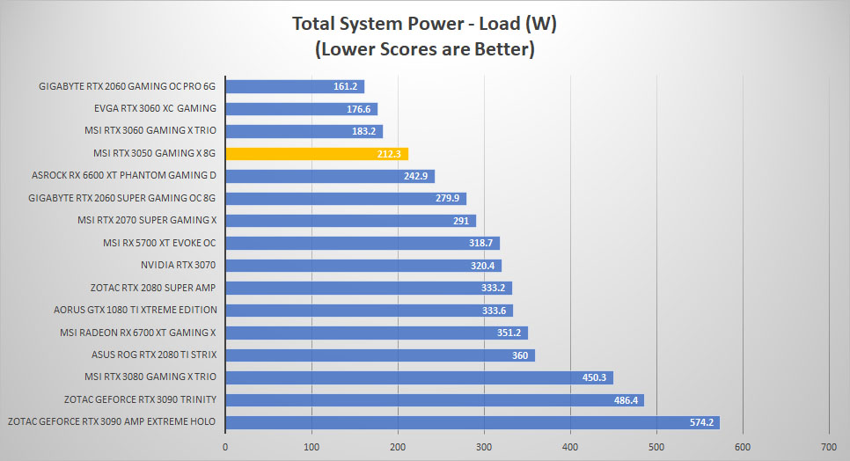
Task: Select the label MSI RTX 3050 GAMING X 8G
Action: 154,153
